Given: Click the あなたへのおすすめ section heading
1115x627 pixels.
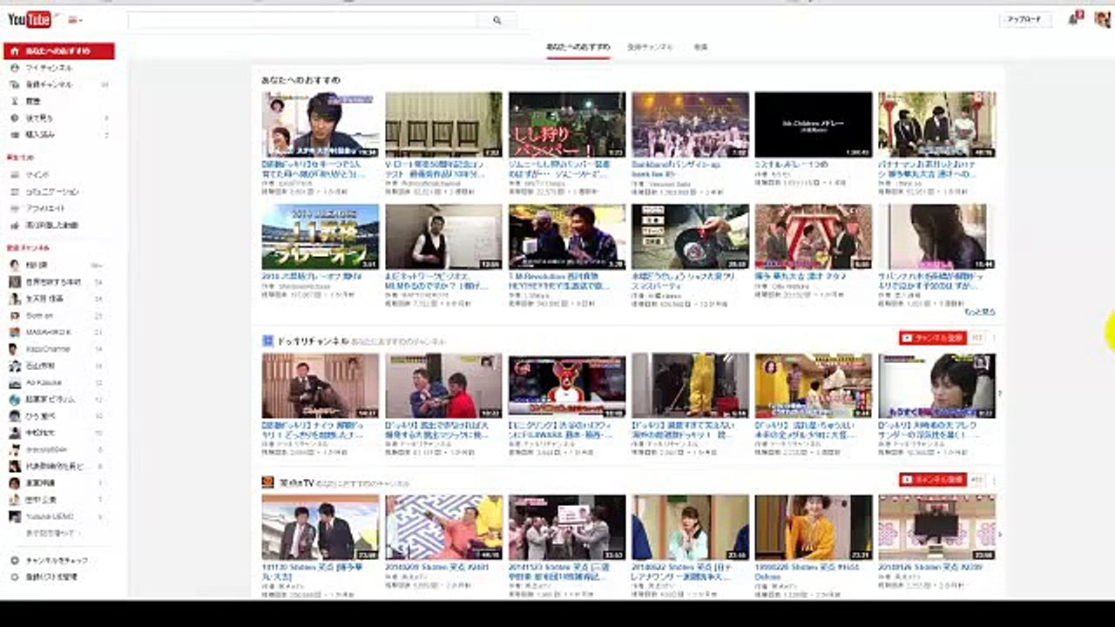Looking at the screenshot, I should coord(301,80).
